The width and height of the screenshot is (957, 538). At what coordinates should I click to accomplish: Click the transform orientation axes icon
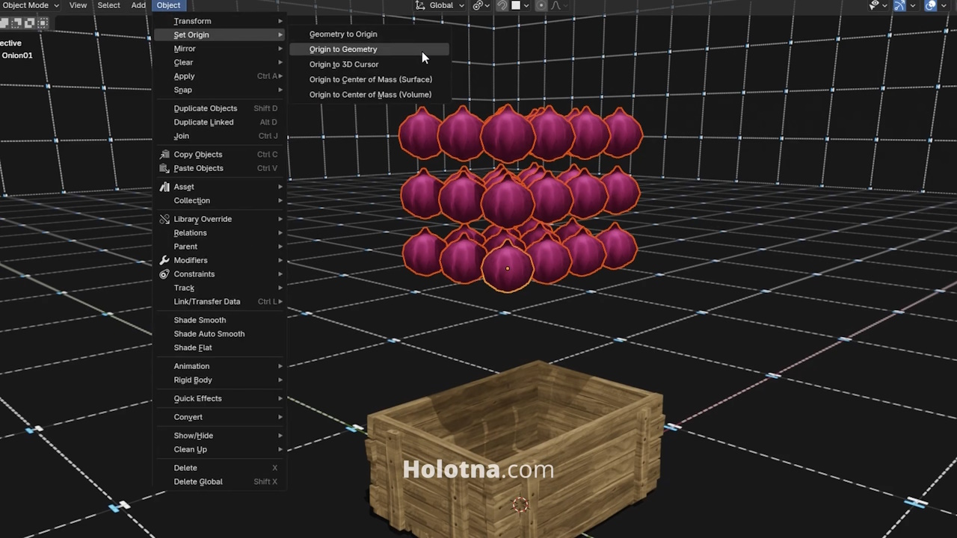[x=420, y=5]
